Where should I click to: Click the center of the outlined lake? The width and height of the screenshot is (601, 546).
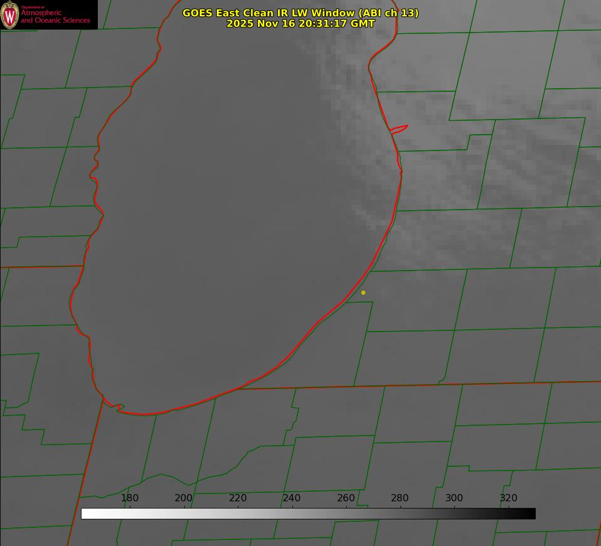tap(236, 230)
